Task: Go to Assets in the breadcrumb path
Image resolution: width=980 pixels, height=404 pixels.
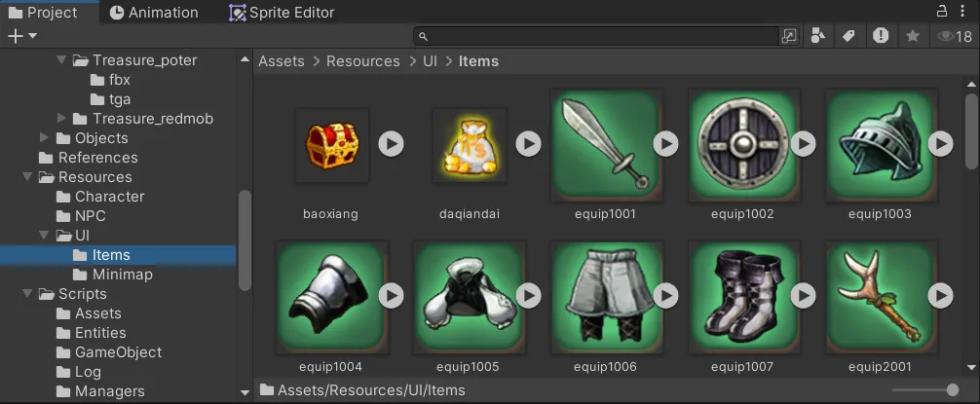Action: tap(281, 61)
